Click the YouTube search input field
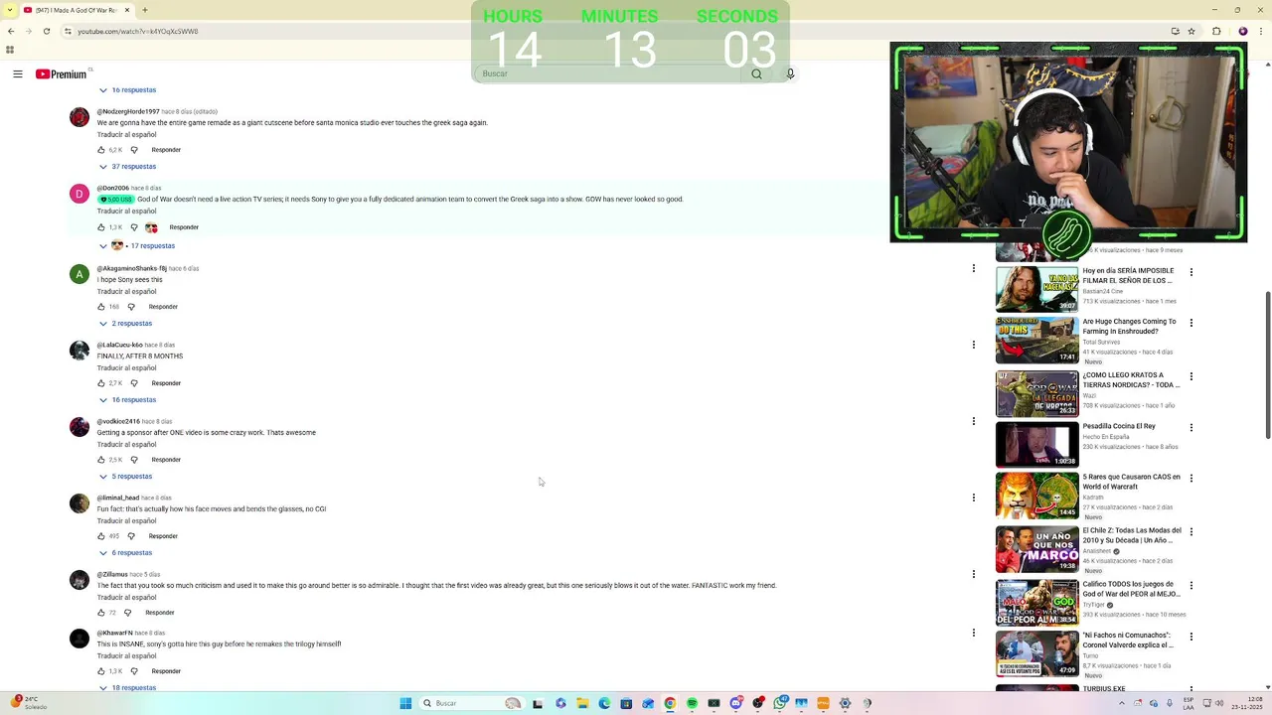This screenshot has width=1272, height=715. (x=609, y=73)
